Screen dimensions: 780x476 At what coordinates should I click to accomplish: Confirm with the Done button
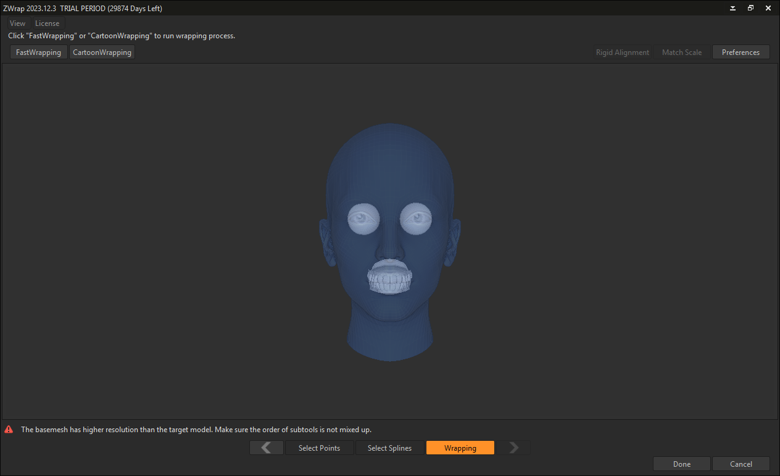click(x=682, y=464)
